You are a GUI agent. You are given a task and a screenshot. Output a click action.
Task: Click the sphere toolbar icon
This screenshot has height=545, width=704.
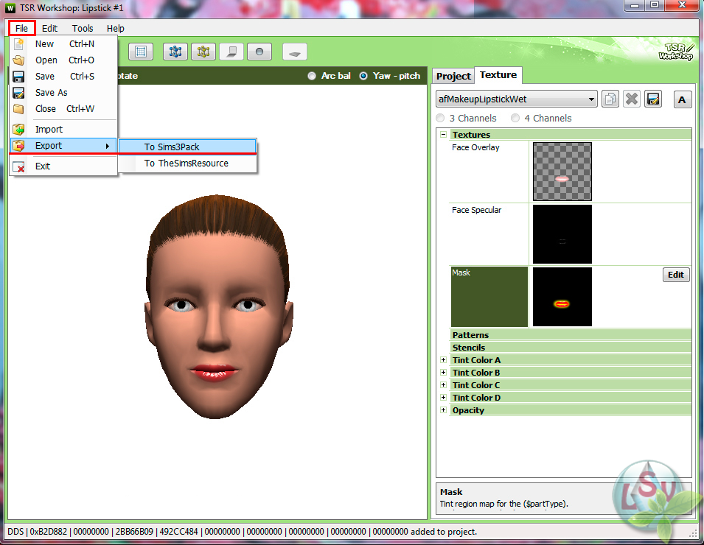[259, 52]
